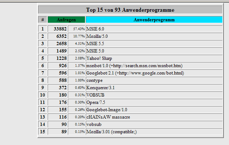Click the 'Yahoo! Slurp' entry
229x145 pixels.
point(99,58)
